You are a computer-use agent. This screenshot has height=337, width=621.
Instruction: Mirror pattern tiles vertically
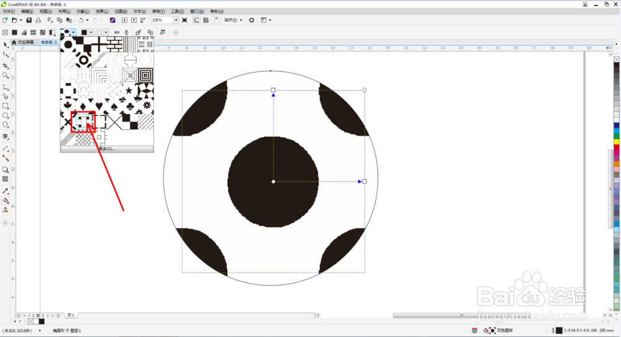(x=126, y=32)
